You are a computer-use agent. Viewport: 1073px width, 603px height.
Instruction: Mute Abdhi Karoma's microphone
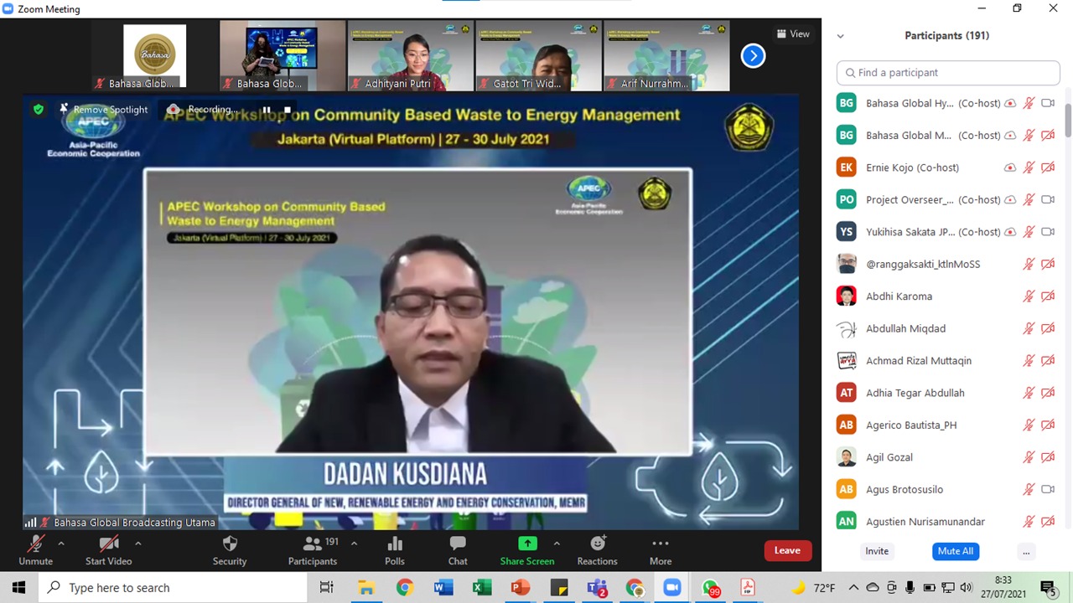(1029, 296)
